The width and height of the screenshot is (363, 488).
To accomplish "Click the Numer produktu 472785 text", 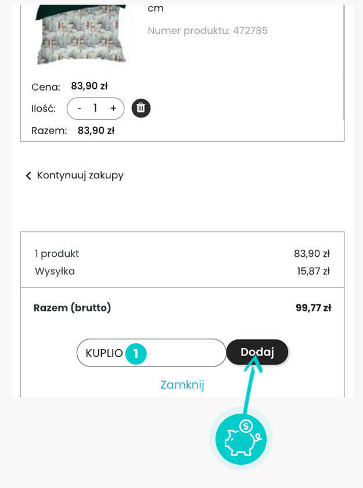I will click(207, 31).
